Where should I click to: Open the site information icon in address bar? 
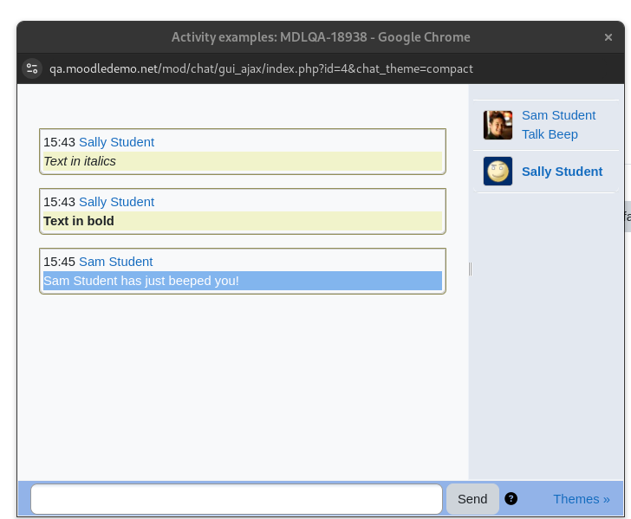point(32,68)
